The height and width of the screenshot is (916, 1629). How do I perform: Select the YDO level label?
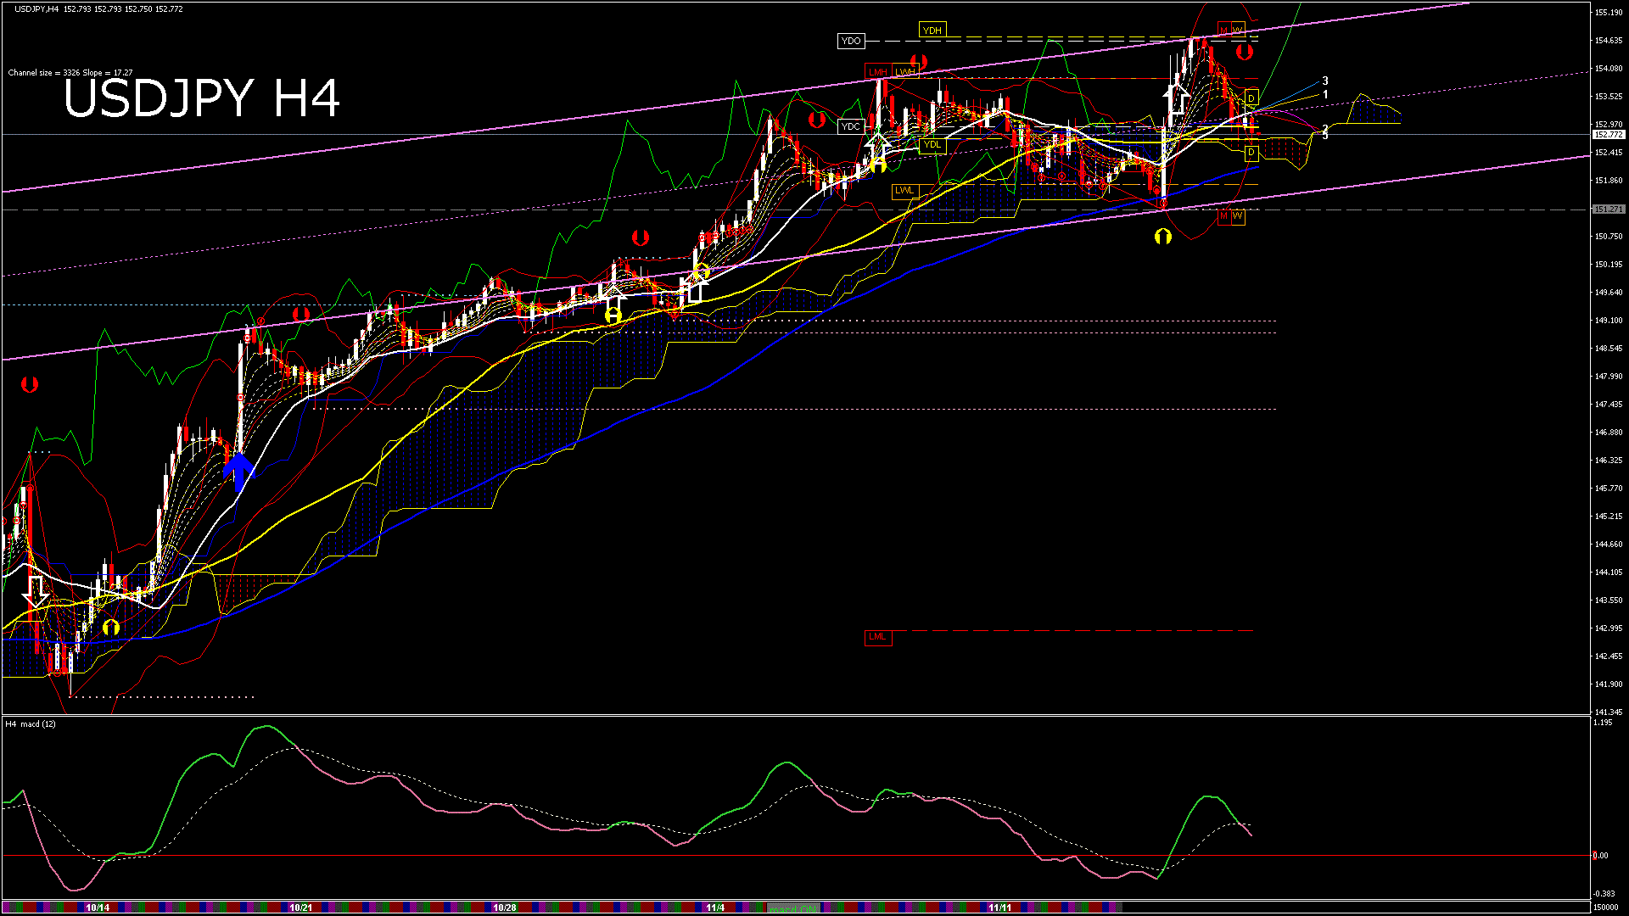[850, 41]
